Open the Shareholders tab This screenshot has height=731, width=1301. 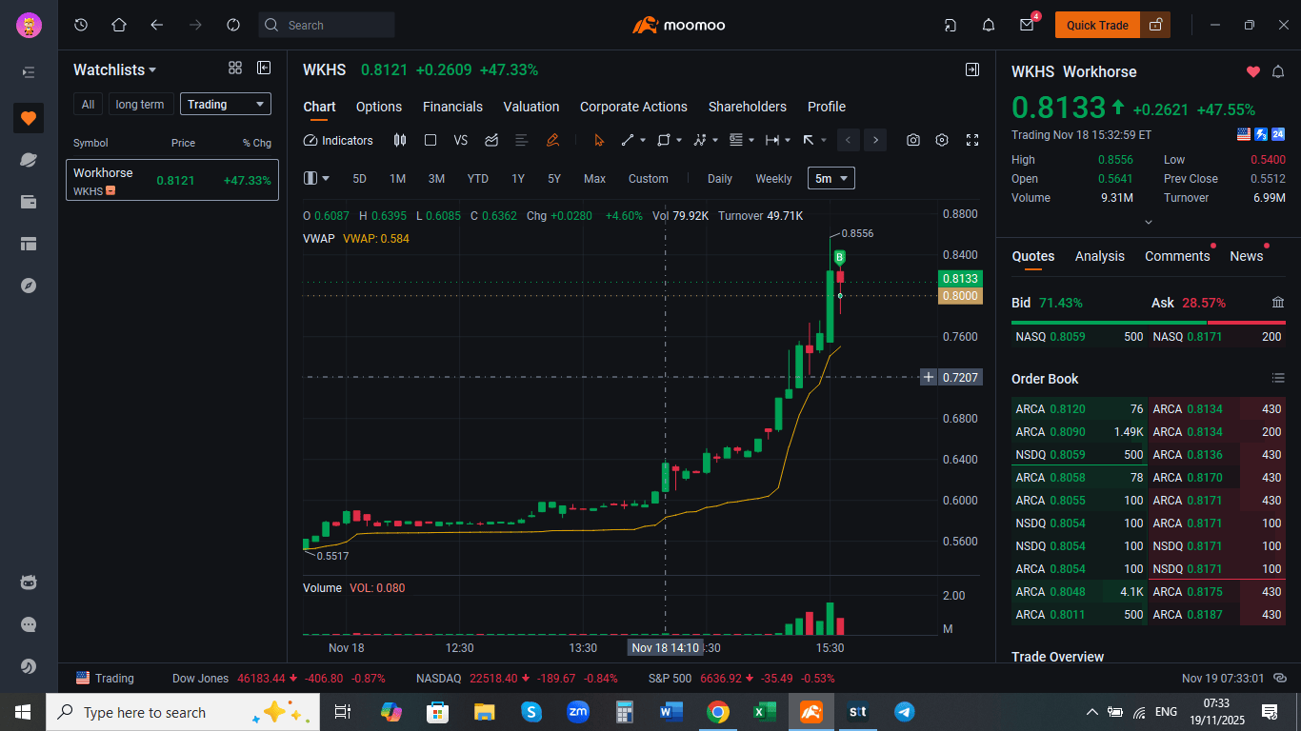pos(748,107)
